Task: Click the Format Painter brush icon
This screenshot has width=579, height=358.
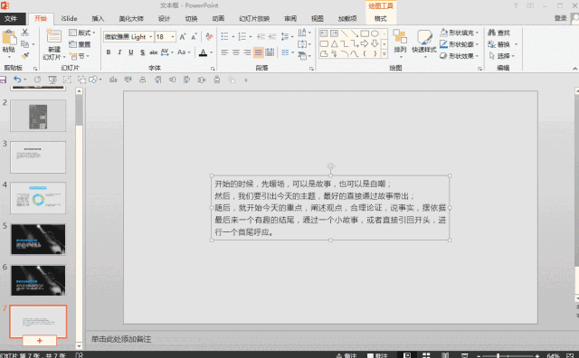Action: (25, 56)
